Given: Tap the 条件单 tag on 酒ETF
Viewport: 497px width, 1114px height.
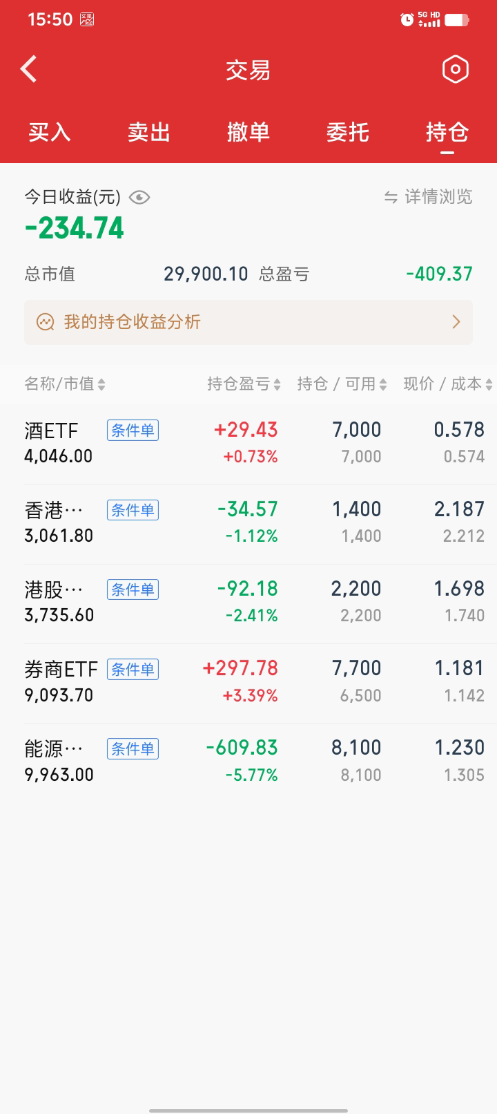Looking at the screenshot, I should pyautogui.click(x=133, y=431).
